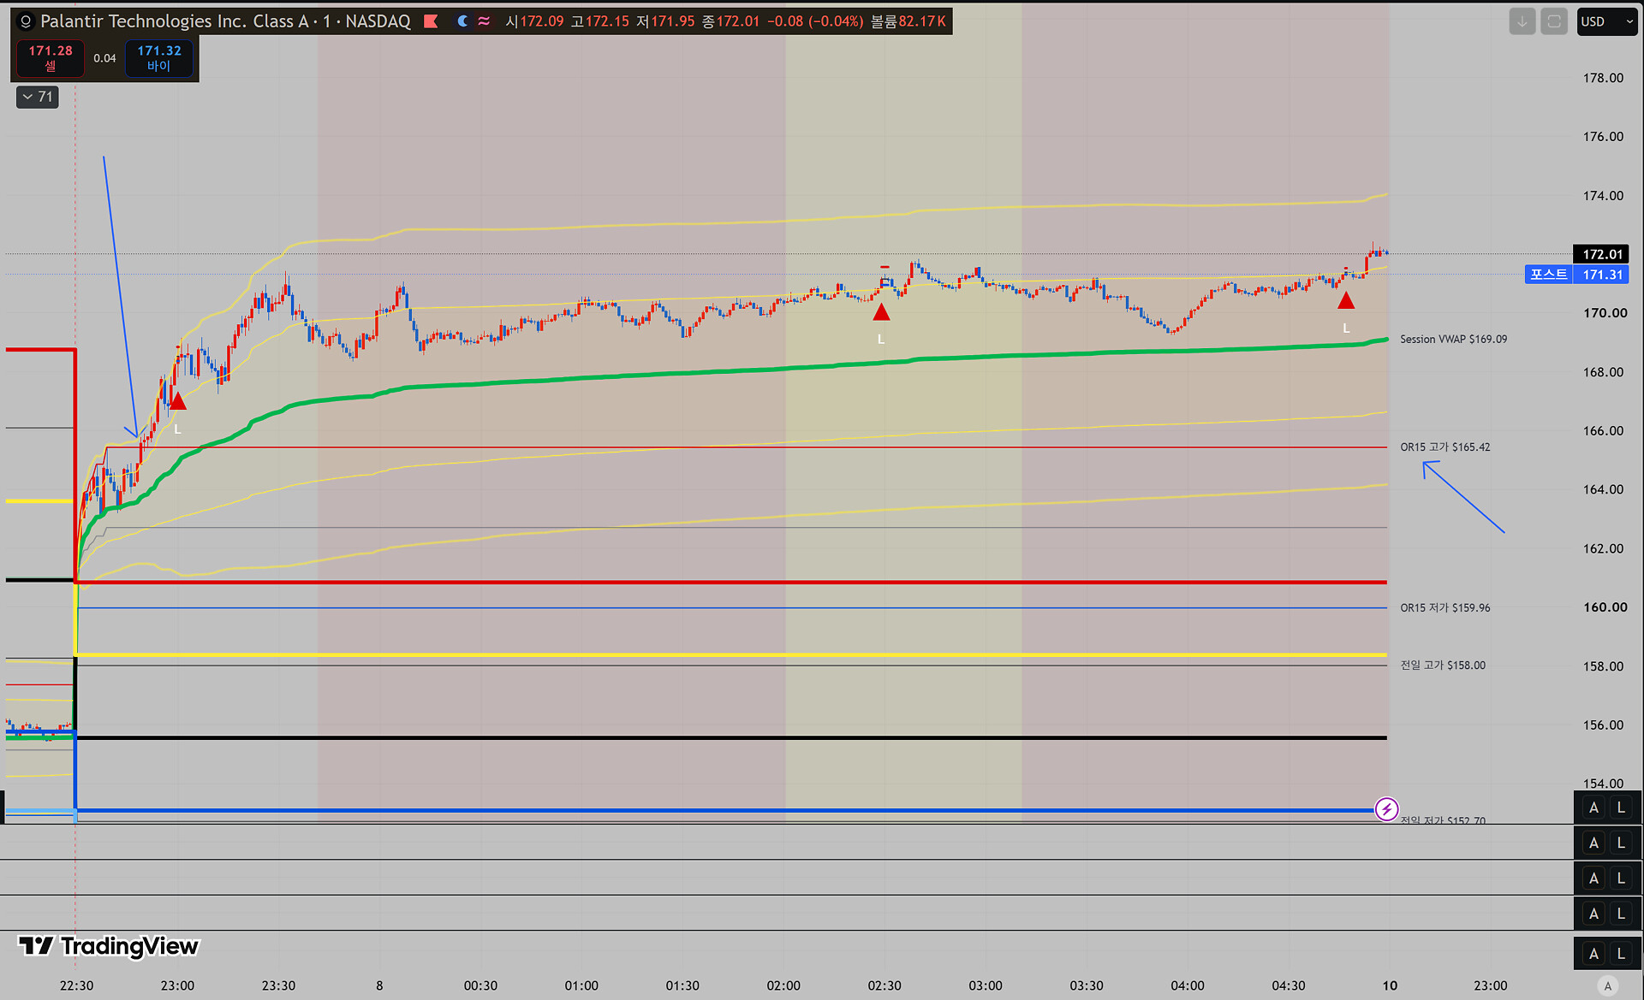
Task: Click the 166.00 price axis label
Action: coord(1603,430)
